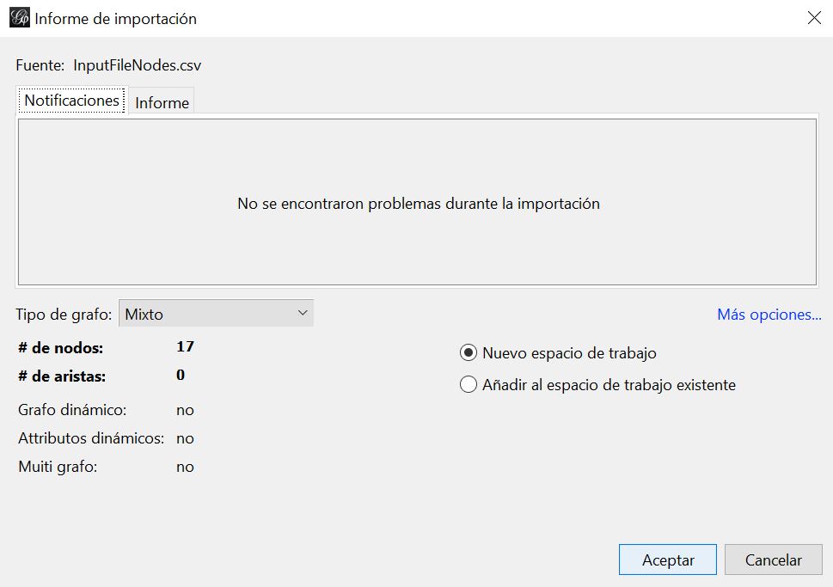833x587 pixels.
Task: Open the Más opciones... link
Action: tap(769, 315)
